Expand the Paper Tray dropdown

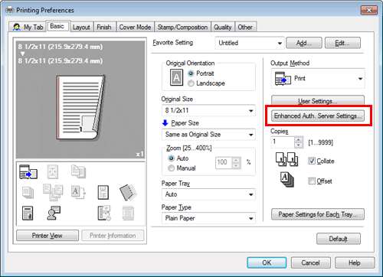pyautogui.click(x=208, y=194)
